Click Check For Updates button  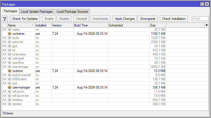pos(25,19)
